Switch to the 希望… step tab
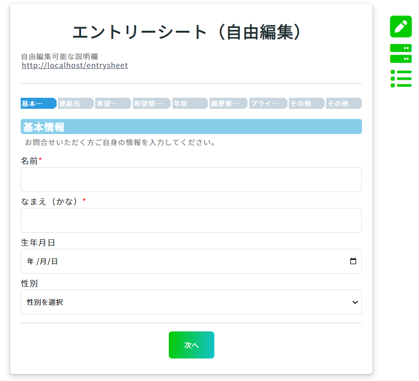419x381 pixels. pyautogui.click(x=113, y=103)
